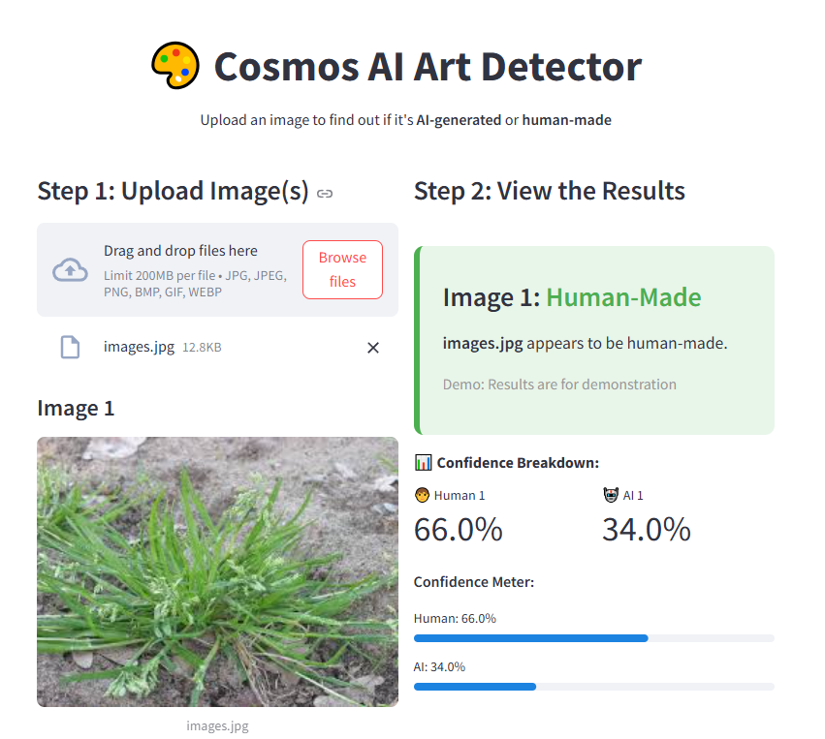The width and height of the screenshot is (825, 739).
Task: Click the Image 1 heading above photo
Action: click(x=76, y=409)
